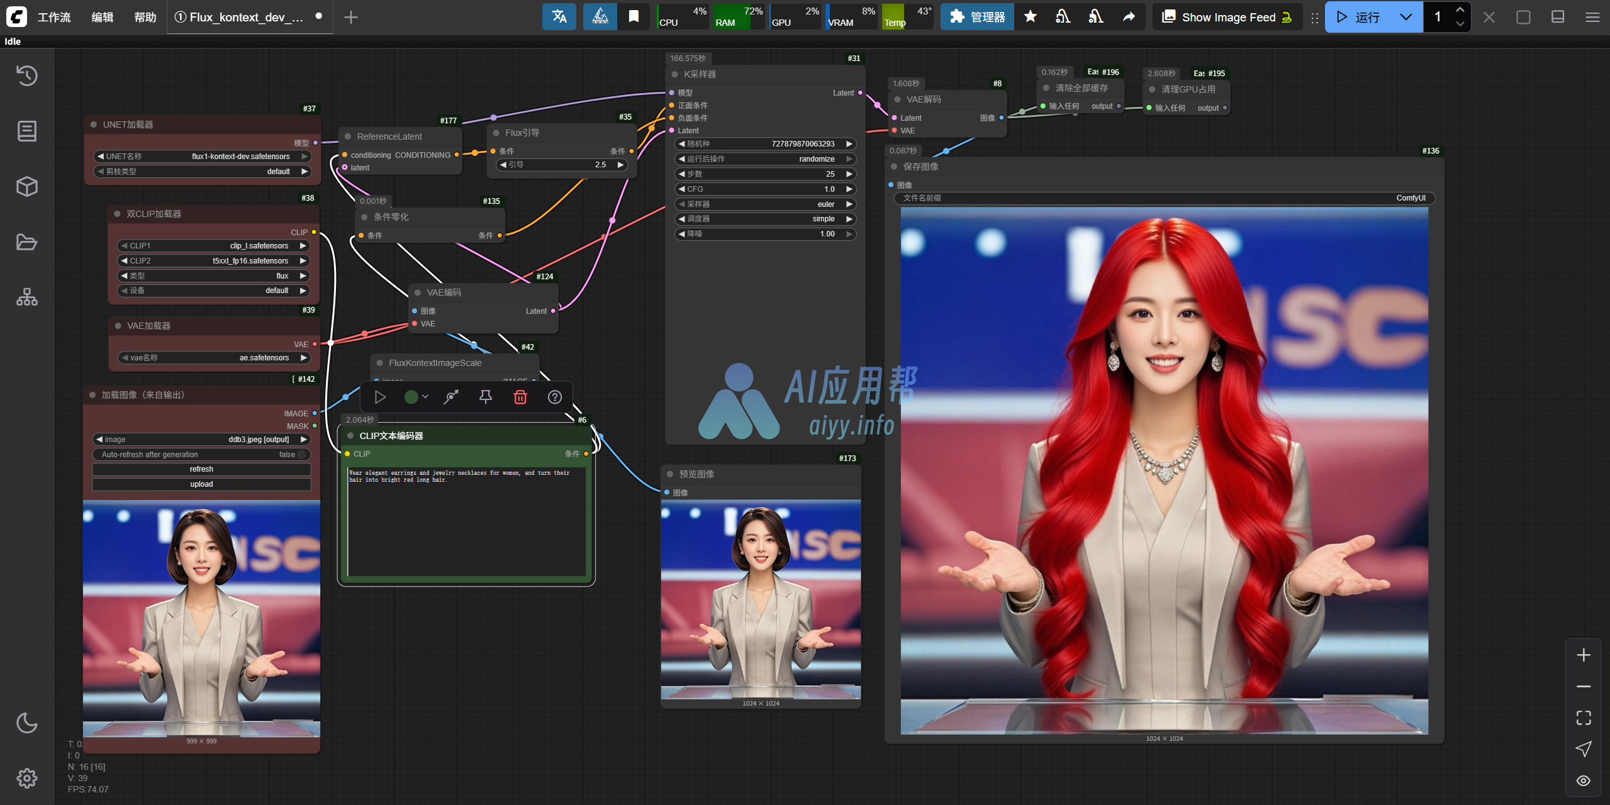The height and width of the screenshot is (805, 1610).
Task: Toggle dark theme with the moon icon
Action: coord(26,723)
